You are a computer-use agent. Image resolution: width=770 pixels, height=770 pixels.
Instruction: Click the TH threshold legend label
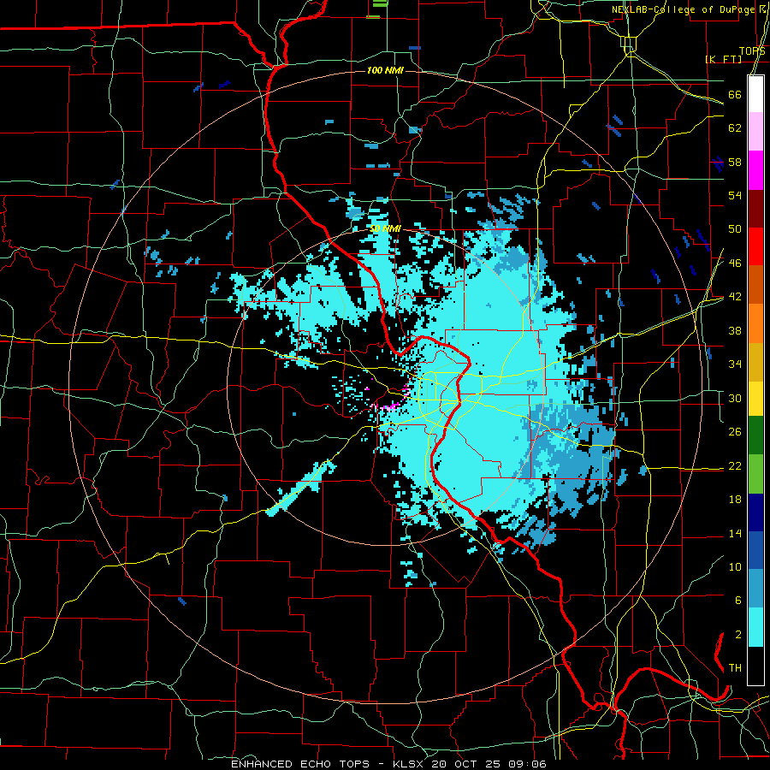[x=735, y=668]
